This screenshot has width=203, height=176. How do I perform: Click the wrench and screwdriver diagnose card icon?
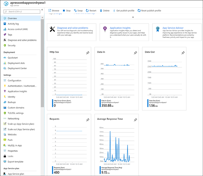click(x=52, y=29)
